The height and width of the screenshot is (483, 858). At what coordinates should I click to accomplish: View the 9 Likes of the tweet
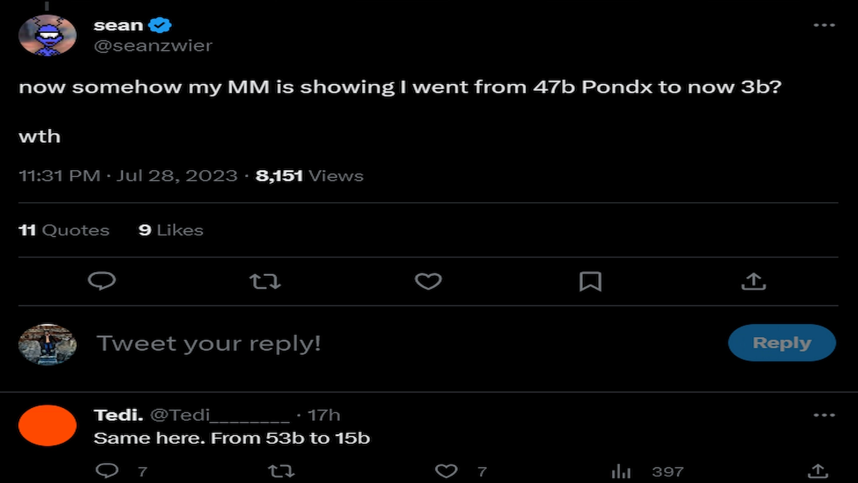tap(171, 230)
